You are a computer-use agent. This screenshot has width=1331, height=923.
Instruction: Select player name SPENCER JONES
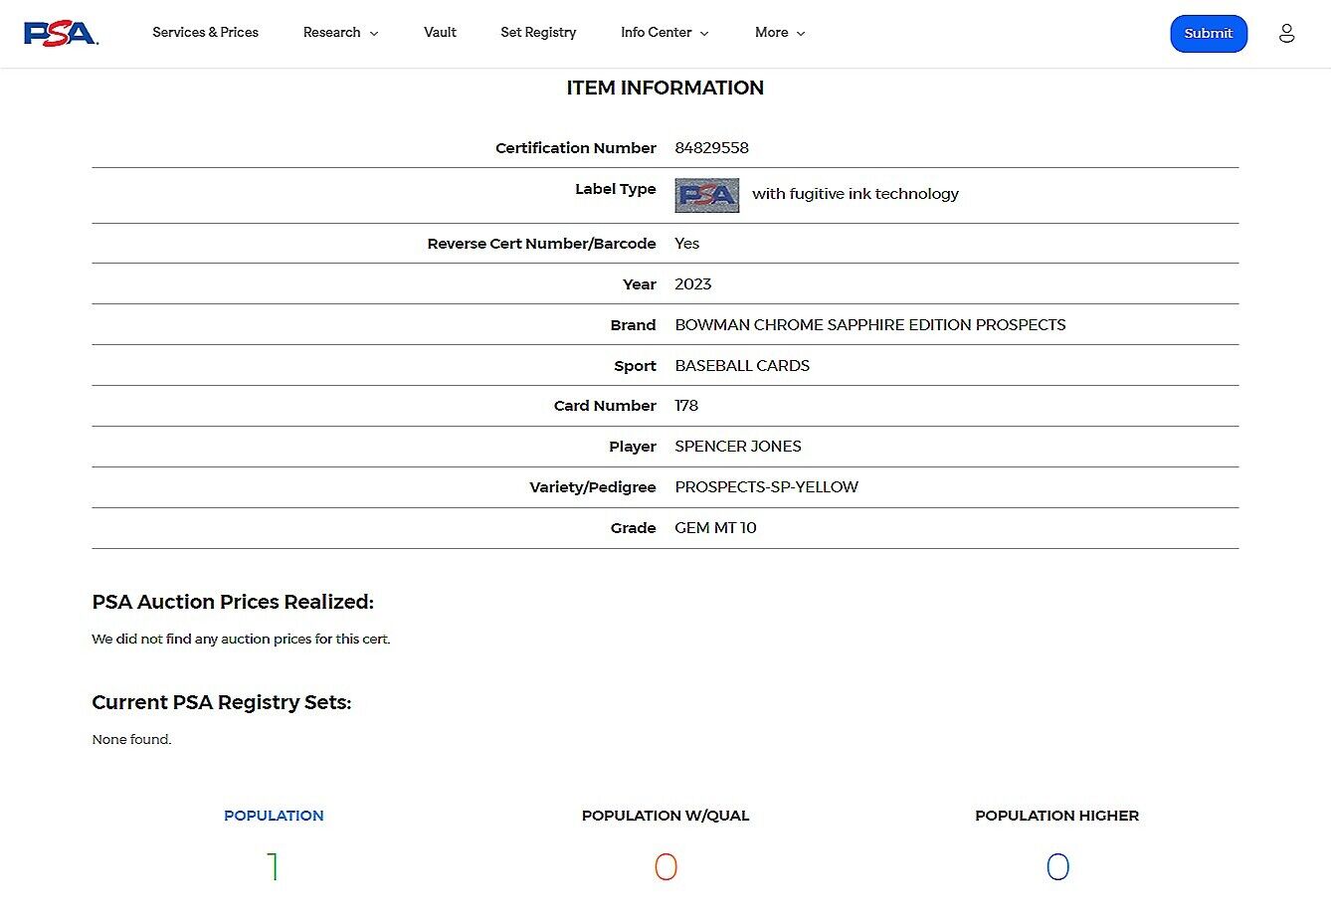[738, 447]
